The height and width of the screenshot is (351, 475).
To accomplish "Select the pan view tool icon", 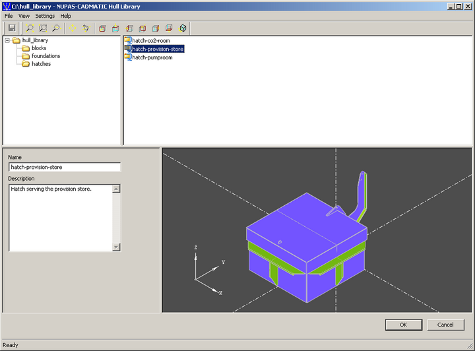I will (x=73, y=28).
